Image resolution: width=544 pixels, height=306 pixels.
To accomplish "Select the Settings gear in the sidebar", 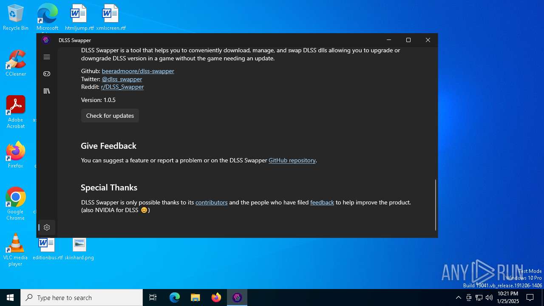I will click(x=47, y=227).
